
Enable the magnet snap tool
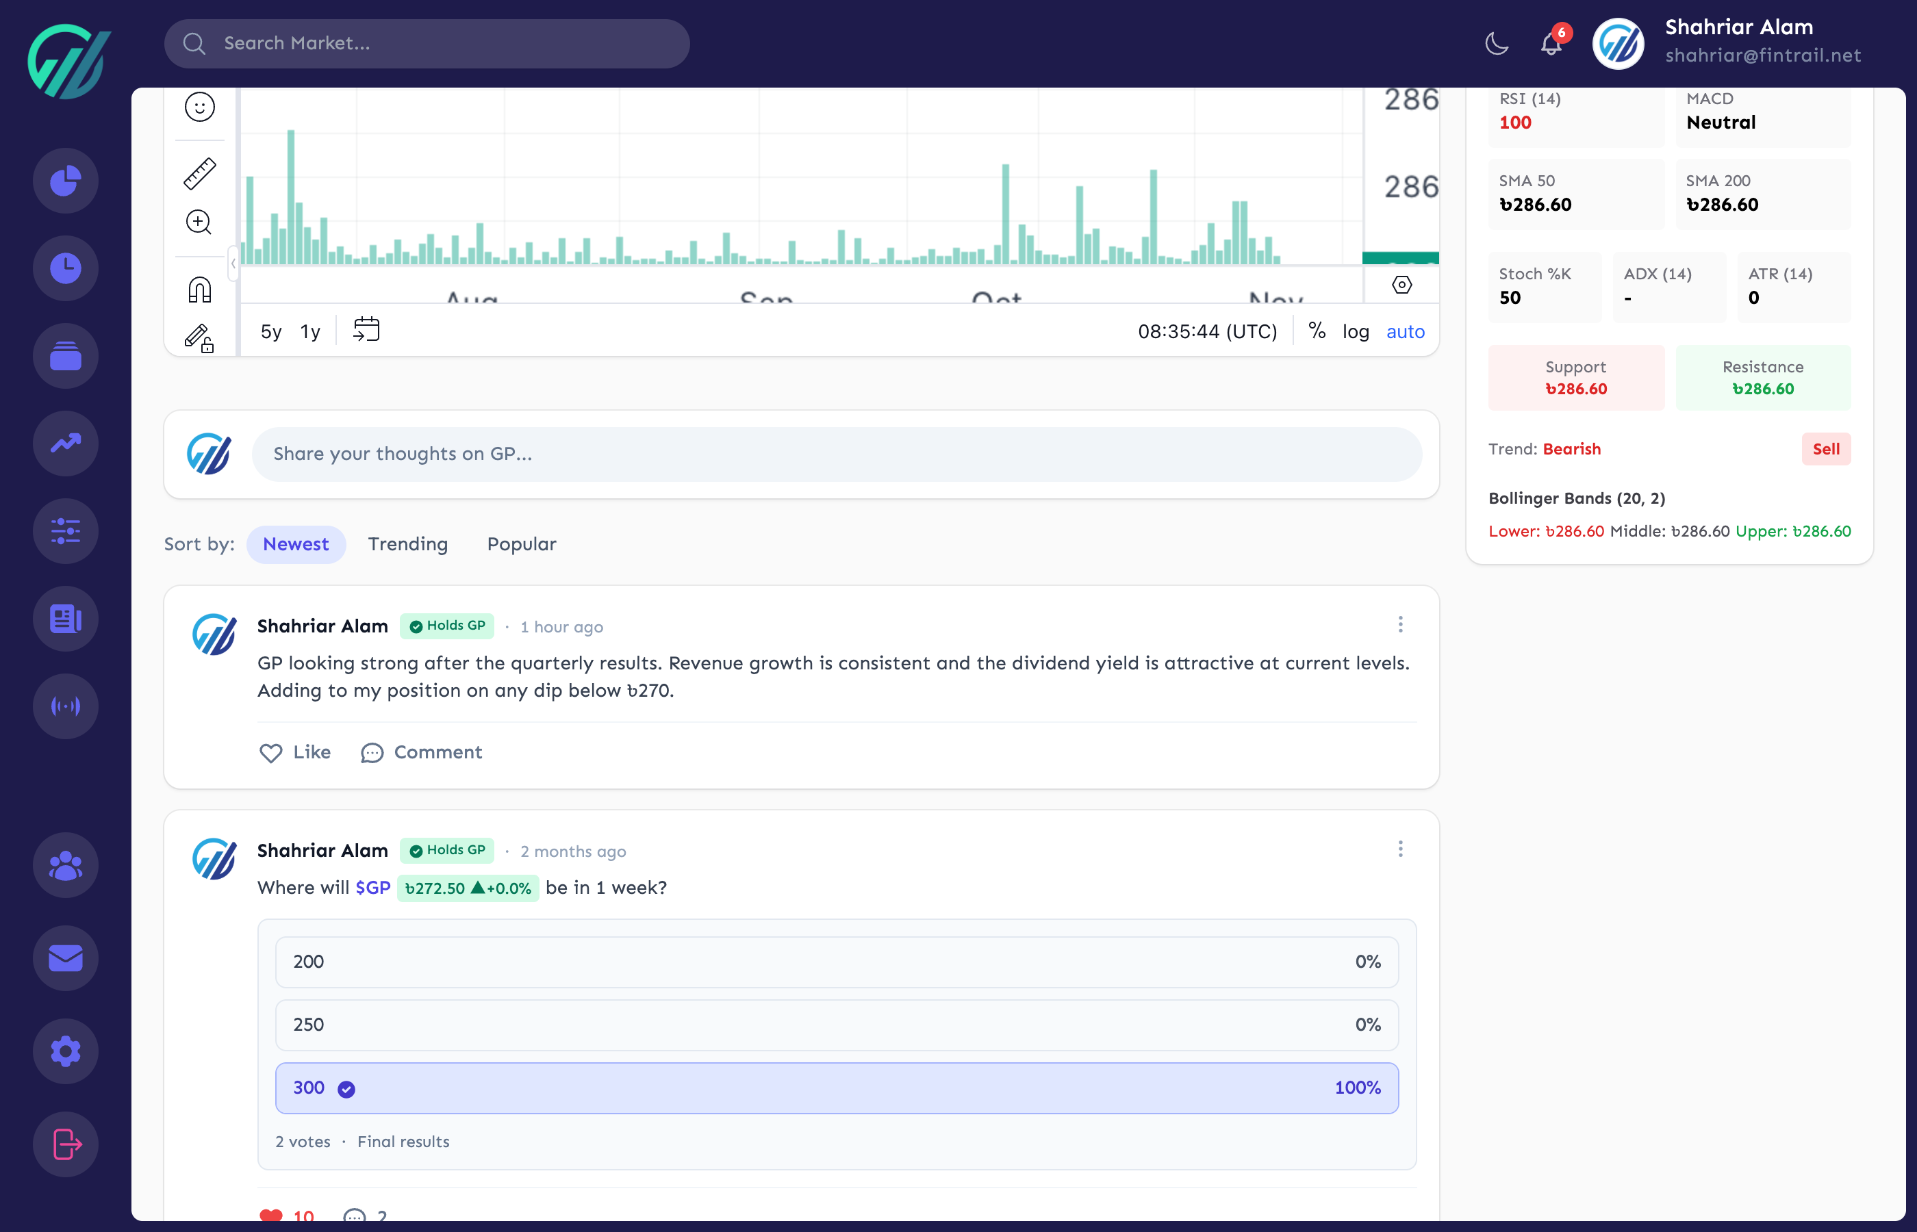pyautogui.click(x=199, y=288)
